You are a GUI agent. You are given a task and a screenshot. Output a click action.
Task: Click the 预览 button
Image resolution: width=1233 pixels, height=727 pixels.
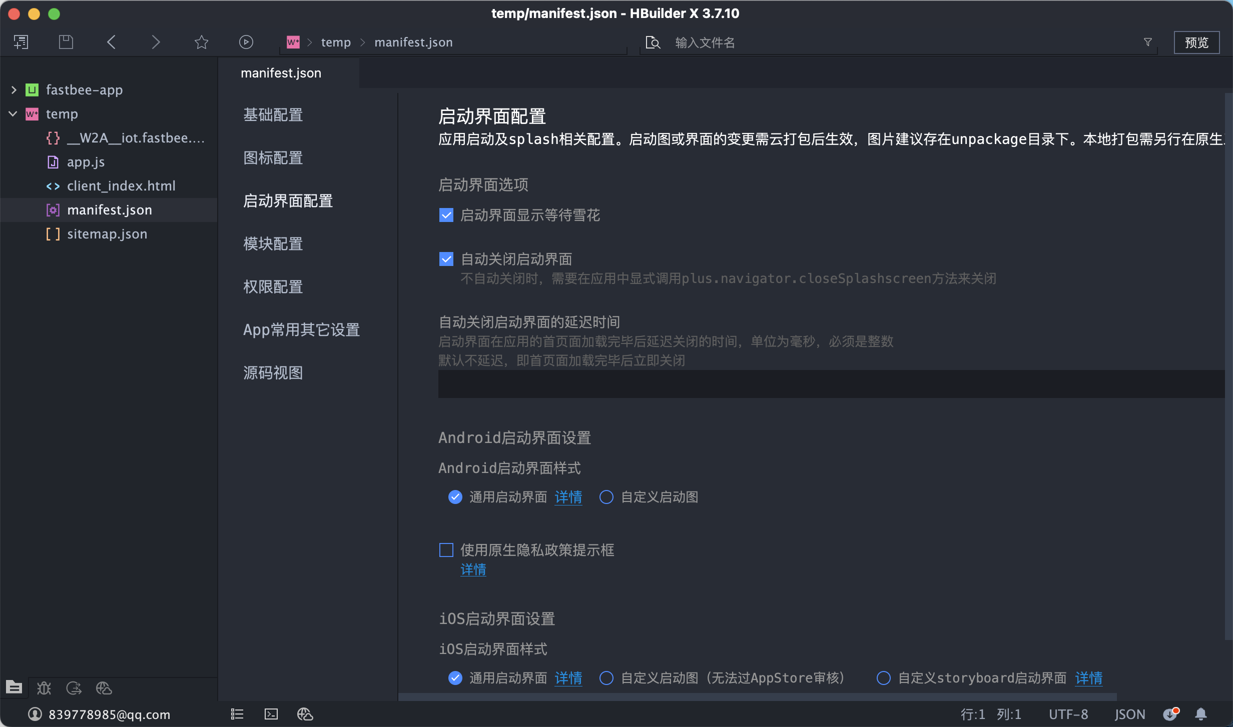tap(1196, 42)
